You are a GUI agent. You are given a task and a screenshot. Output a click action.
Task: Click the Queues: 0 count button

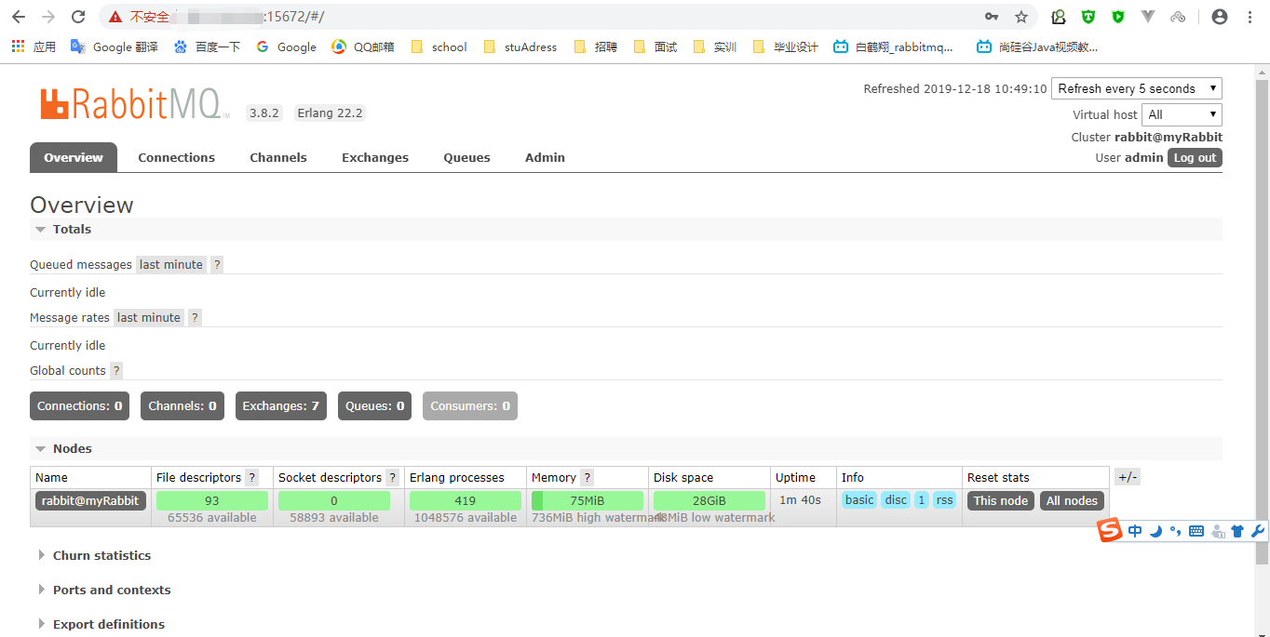click(375, 405)
